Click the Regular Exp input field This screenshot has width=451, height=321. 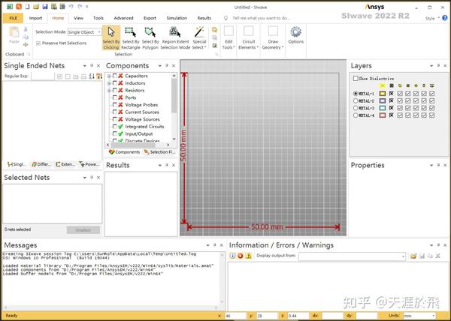(x=43, y=76)
